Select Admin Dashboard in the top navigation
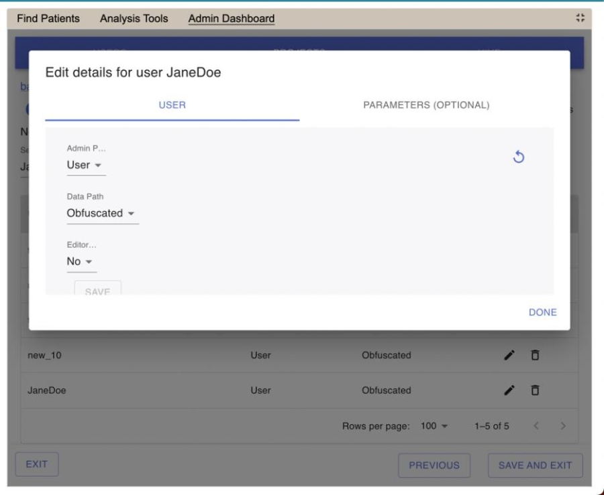Screen dimensions: 604x495 pyautogui.click(x=231, y=19)
